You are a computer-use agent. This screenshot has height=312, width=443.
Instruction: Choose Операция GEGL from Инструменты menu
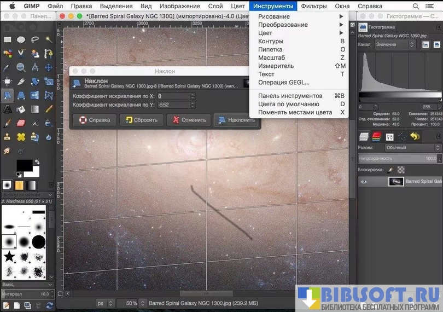pyautogui.click(x=283, y=82)
